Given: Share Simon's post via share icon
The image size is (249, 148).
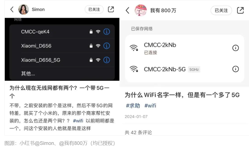Looking at the screenshot, I should pos(111,9).
